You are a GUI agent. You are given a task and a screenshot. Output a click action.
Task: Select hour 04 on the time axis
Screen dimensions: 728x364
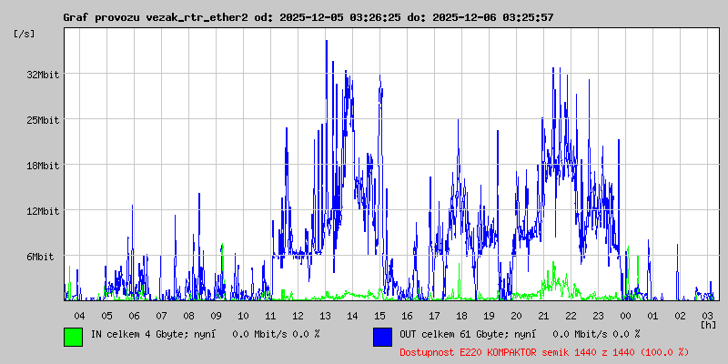[x=79, y=315]
